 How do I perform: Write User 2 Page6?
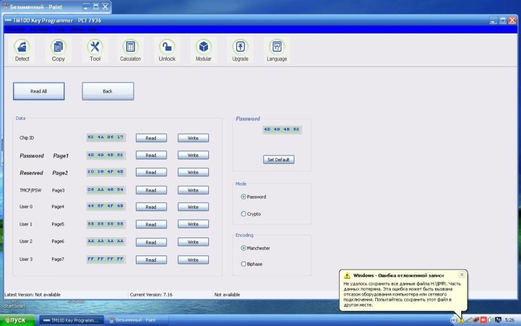[193, 242]
